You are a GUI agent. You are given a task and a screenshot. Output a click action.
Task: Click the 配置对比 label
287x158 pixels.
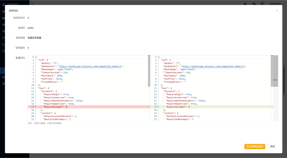coord(20,58)
